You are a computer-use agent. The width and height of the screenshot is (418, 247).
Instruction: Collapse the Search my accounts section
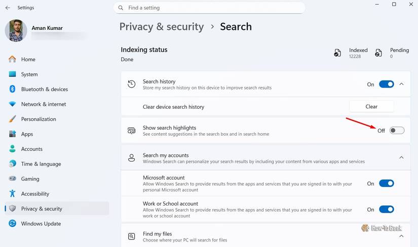pos(402,158)
